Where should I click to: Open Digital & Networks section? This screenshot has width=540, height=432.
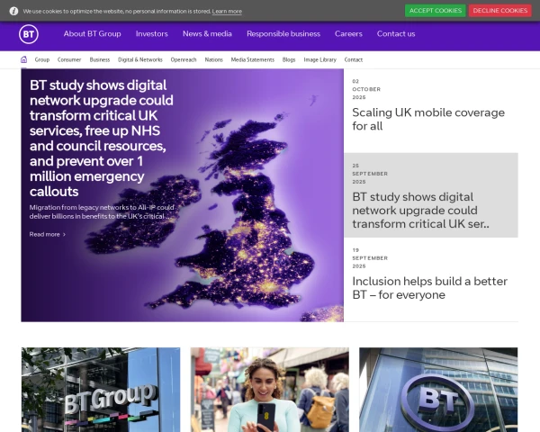pos(140,59)
